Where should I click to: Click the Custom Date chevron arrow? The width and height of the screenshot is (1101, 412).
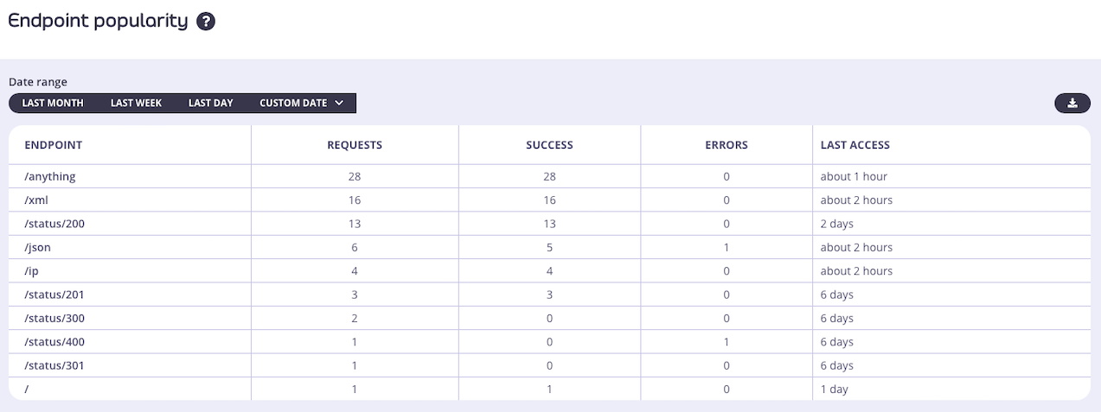coord(339,103)
